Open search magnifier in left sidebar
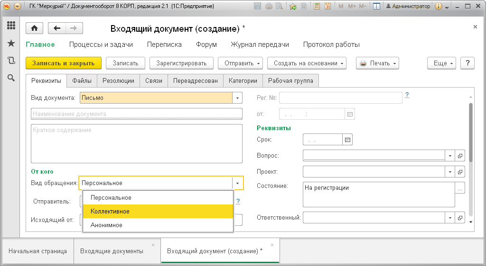 click(x=11, y=78)
